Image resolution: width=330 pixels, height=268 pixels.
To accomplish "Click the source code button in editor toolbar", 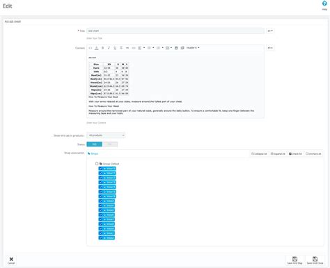I will 91,48.
